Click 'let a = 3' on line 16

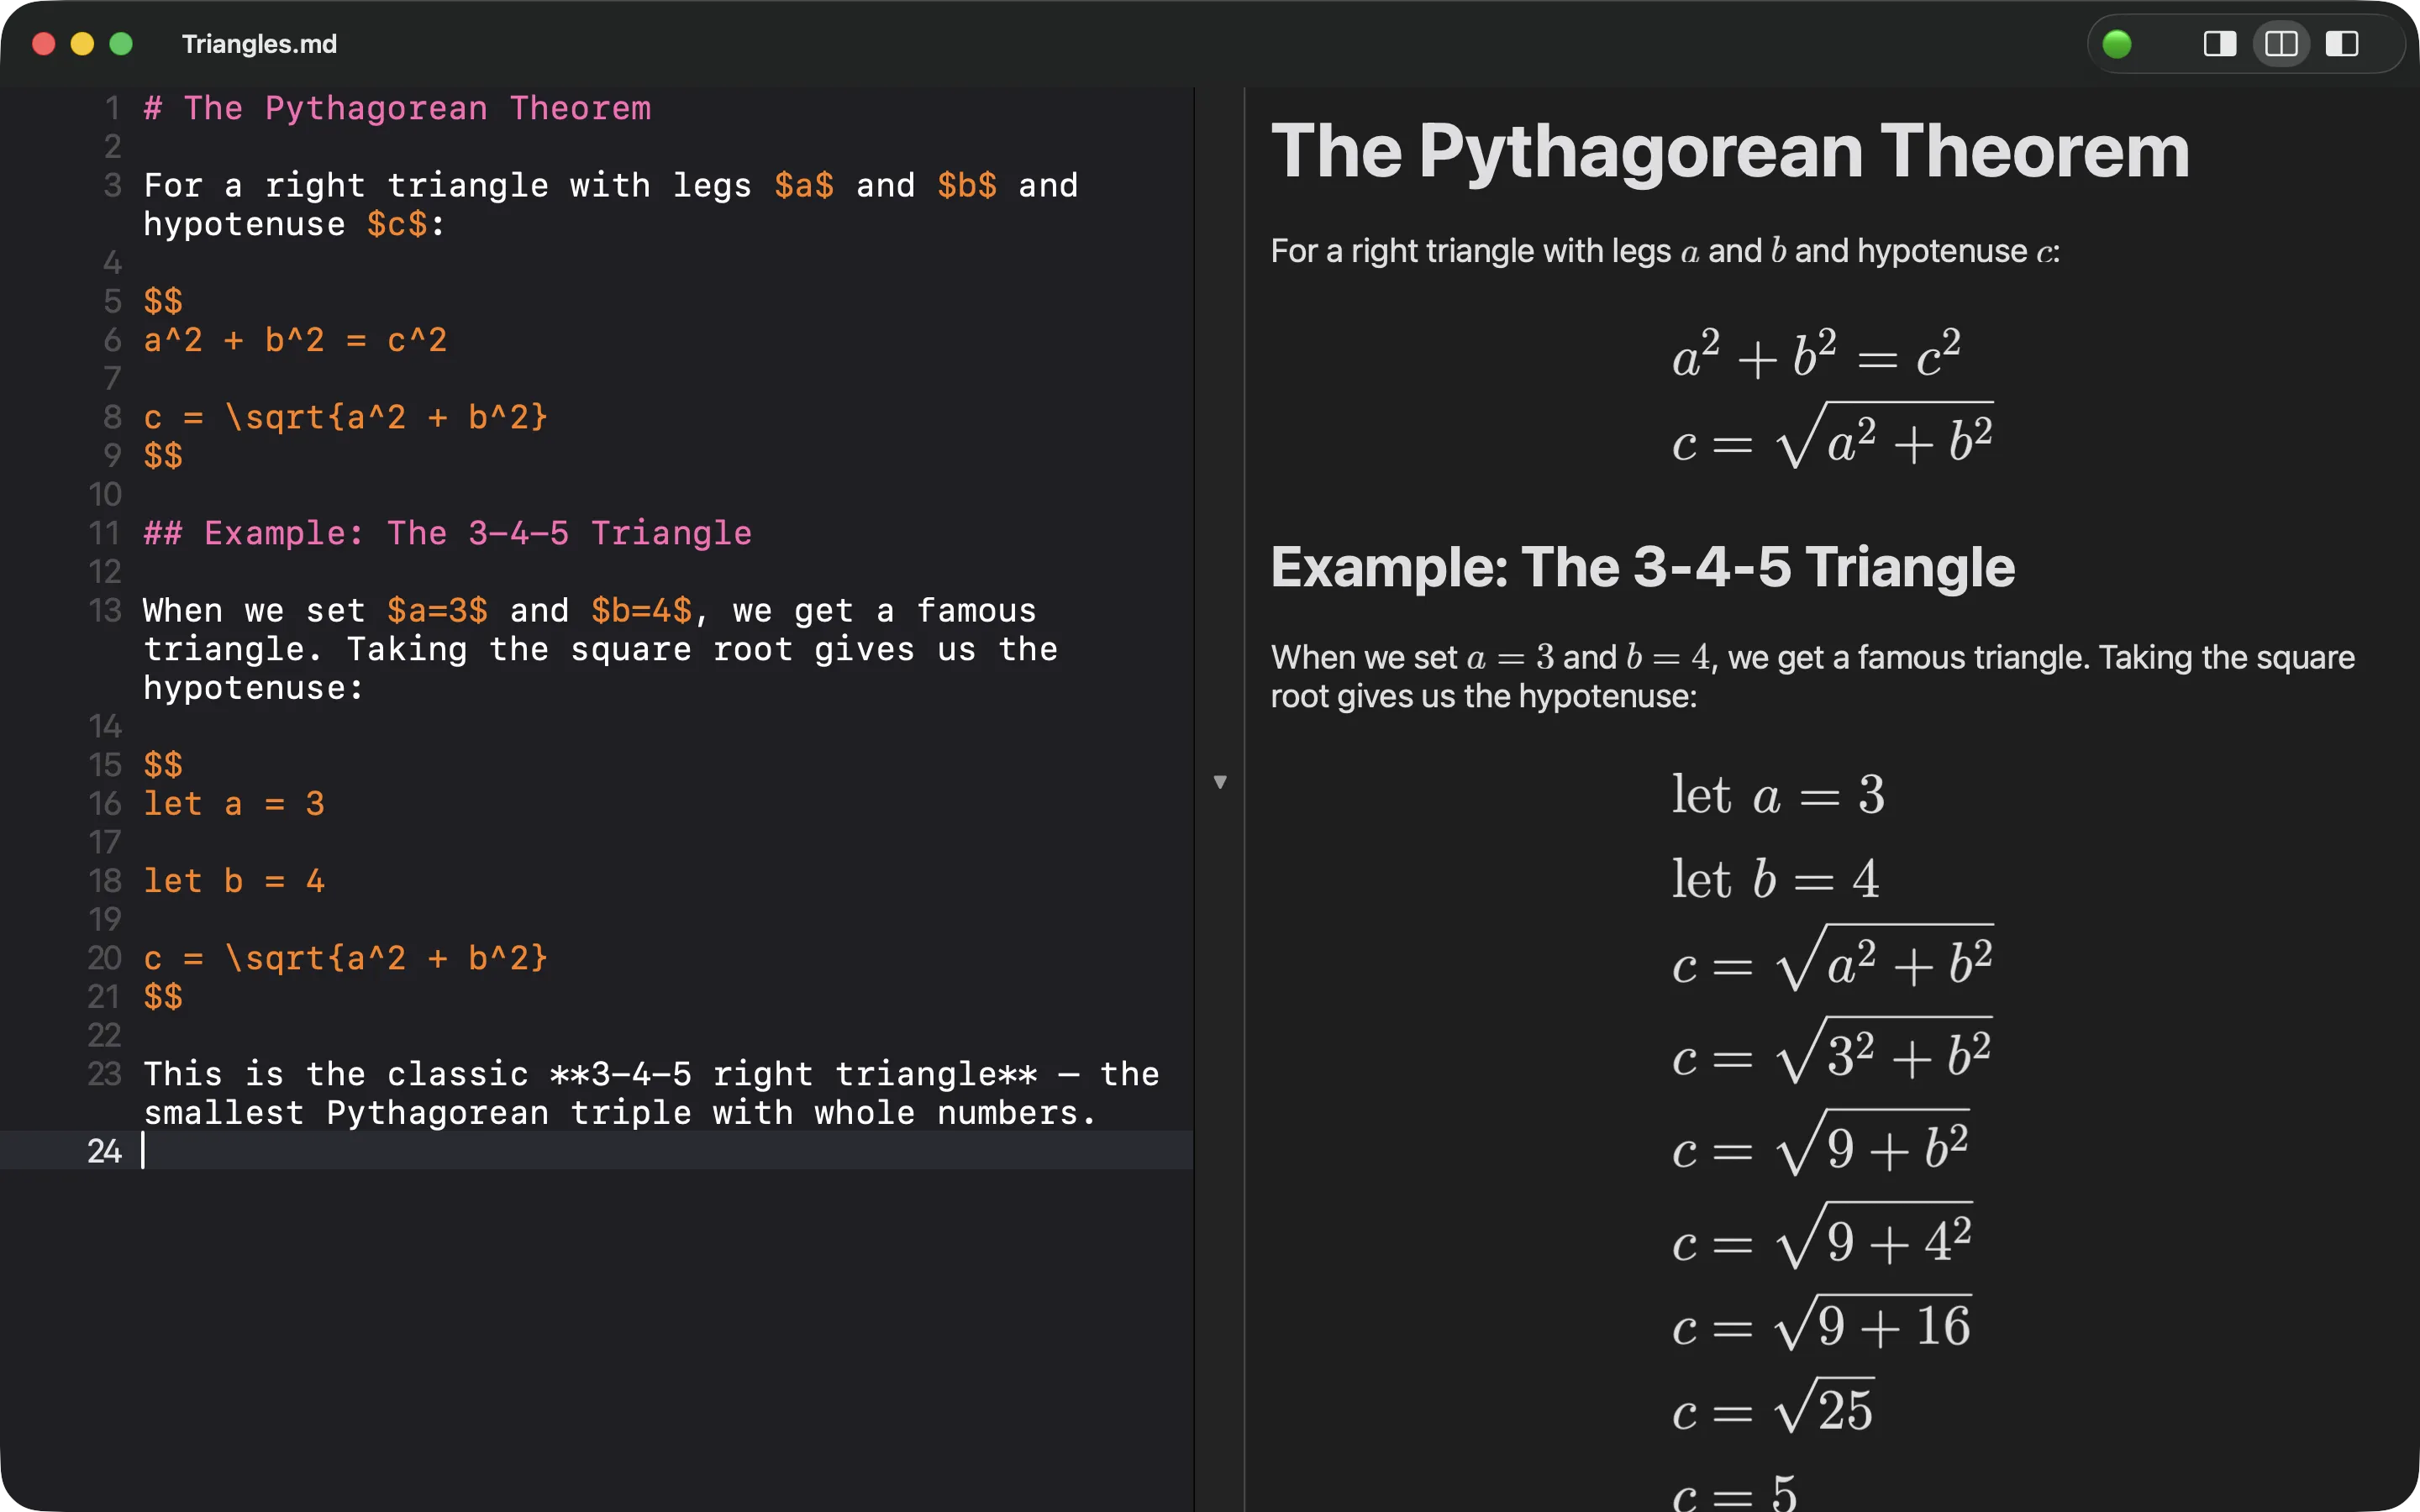[235, 803]
